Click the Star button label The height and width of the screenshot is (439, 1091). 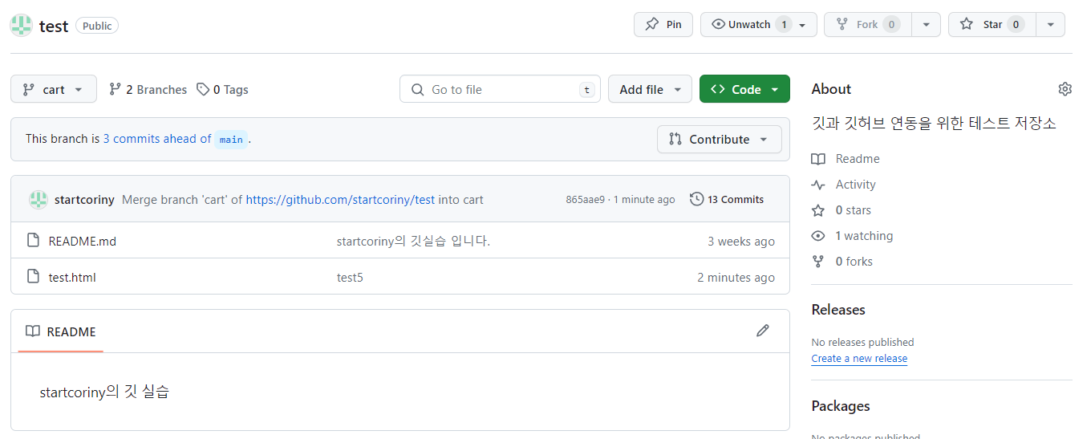pyautogui.click(x=992, y=24)
